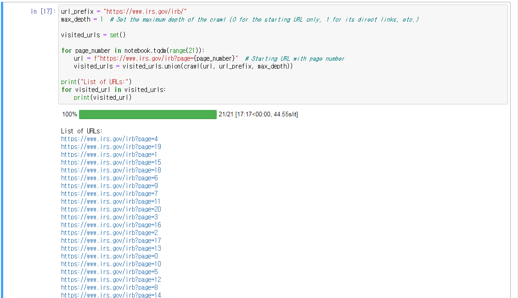This screenshot has width=518, height=298.
Task: Open link irb?page=17
Action: pyautogui.click(x=111, y=241)
